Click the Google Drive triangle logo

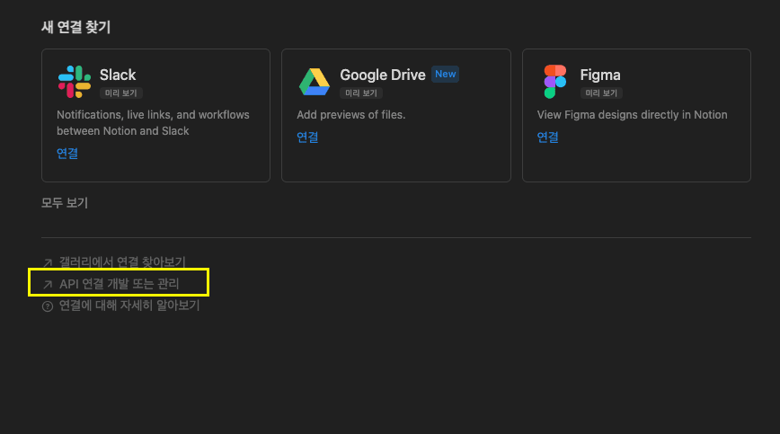click(x=315, y=82)
